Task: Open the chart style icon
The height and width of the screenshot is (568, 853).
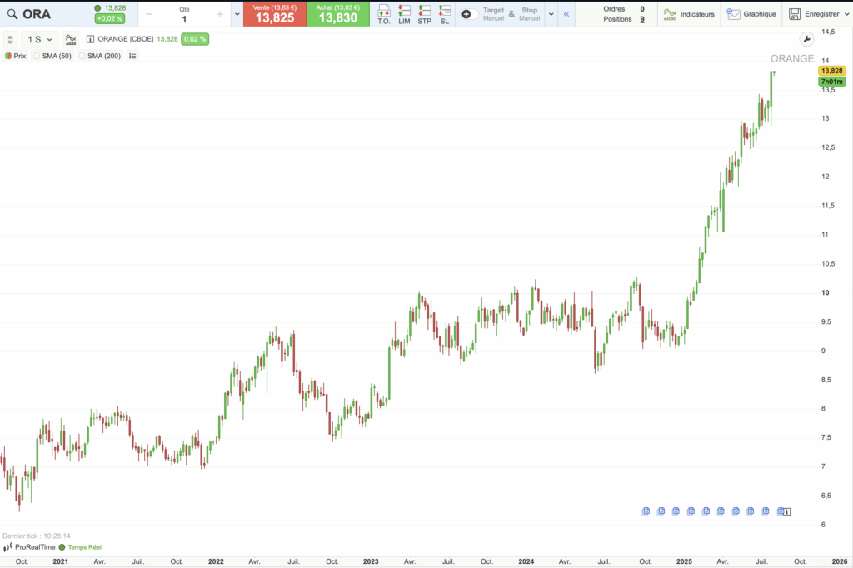Action: (70, 40)
